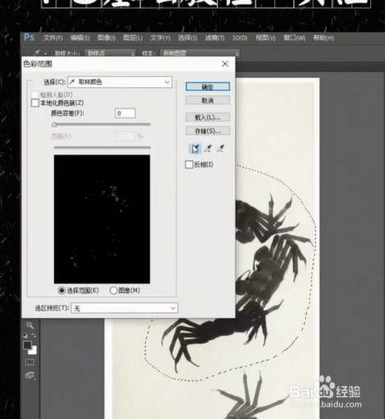The image size is (385, 419).
Task: Open the background color swatch
Action: (33, 351)
